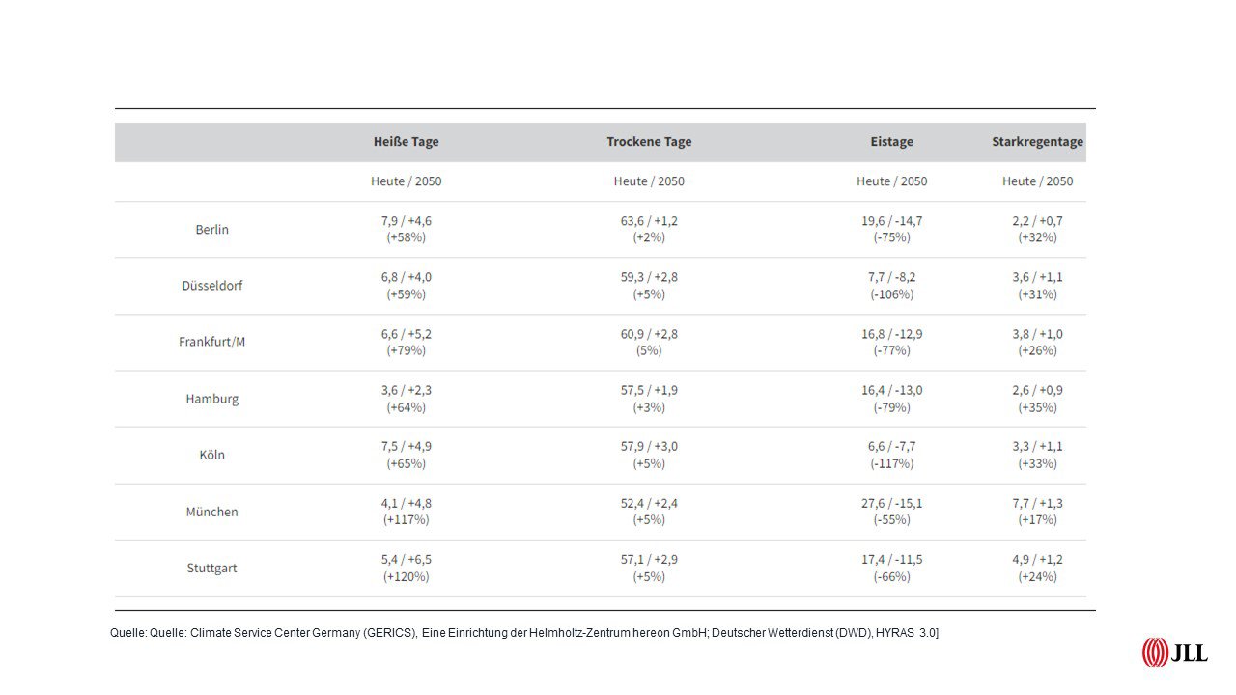Viewport: 1236px width, 695px height.
Task: Click the JLL logo
Action: 1174,653
